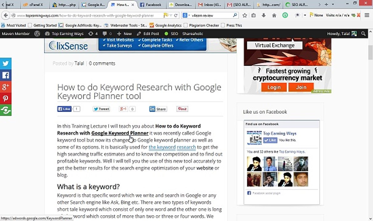Open Plagiarism Checker bookmark
The width and height of the screenshot is (373, 221).
[x=202, y=25]
